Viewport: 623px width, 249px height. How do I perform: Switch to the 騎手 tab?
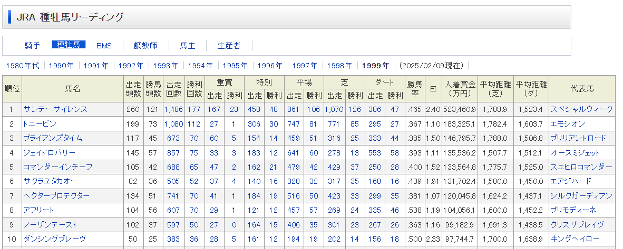pos(33,46)
